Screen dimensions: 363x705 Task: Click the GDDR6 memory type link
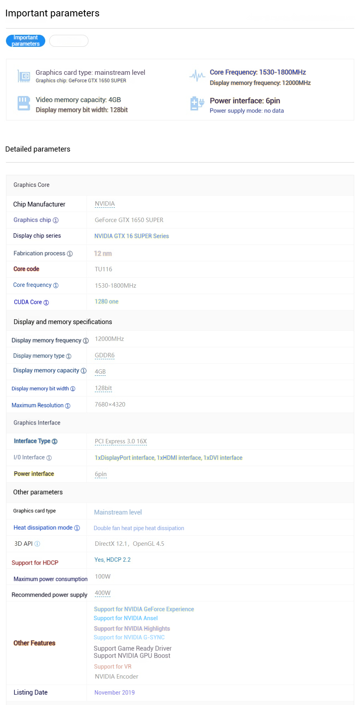tap(104, 355)
